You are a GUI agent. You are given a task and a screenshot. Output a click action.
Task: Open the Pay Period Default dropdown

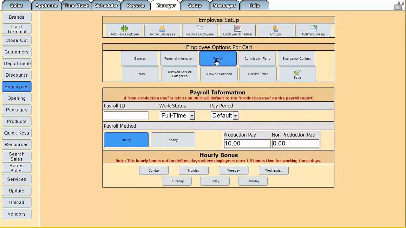pos(225,116)
